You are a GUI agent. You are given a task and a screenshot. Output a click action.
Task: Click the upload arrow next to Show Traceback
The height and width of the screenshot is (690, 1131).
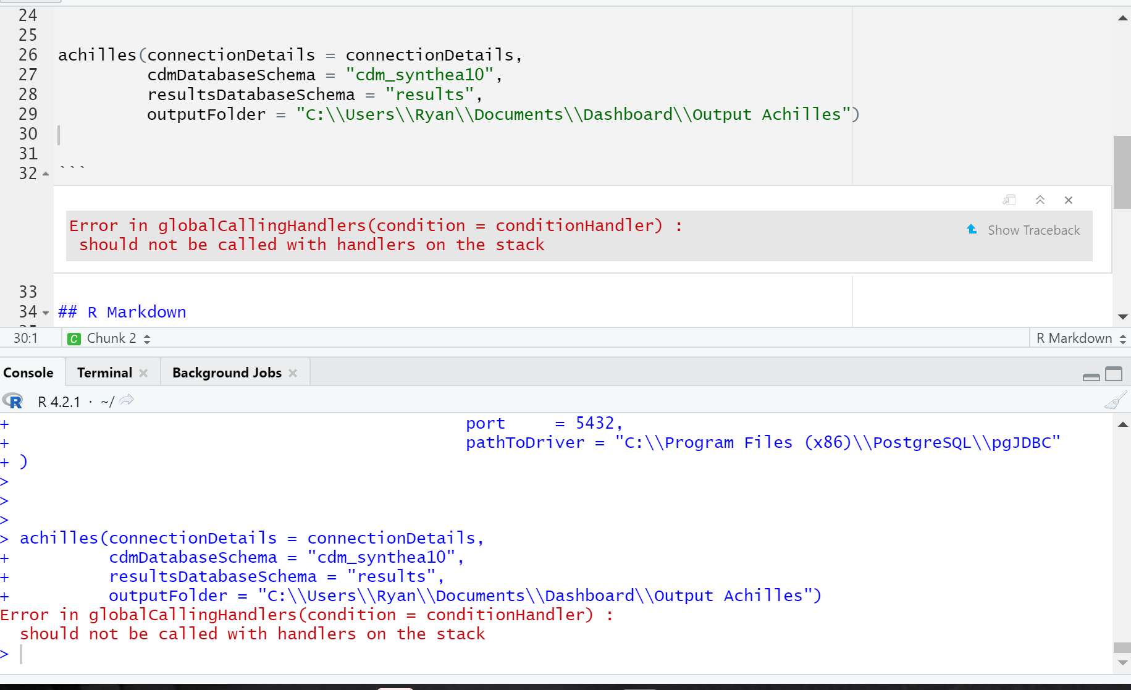pos(972,229)
